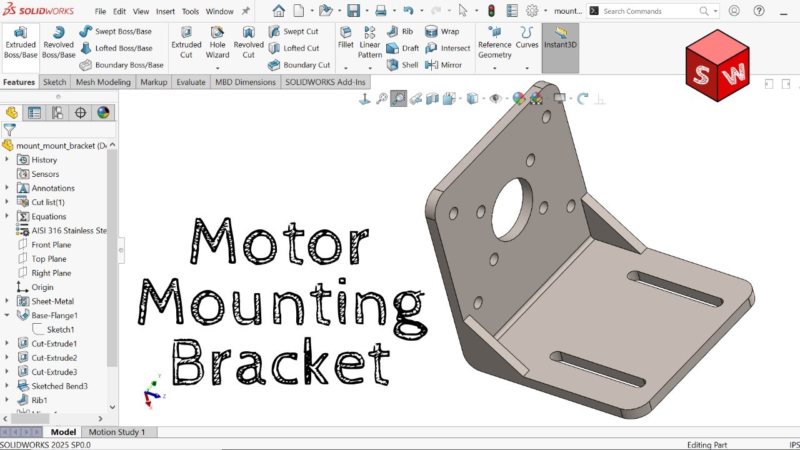Open Reference Geometry tools

pyautogui.click(x=495, y=42)
